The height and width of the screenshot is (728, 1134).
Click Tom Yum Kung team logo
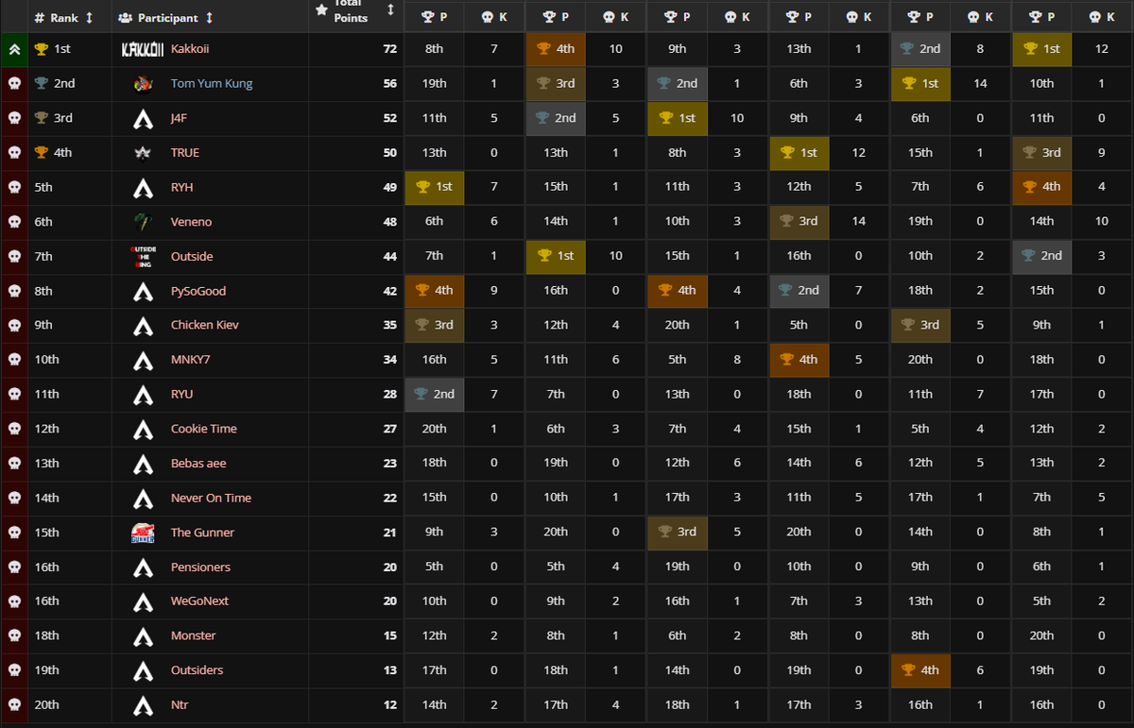143,84
